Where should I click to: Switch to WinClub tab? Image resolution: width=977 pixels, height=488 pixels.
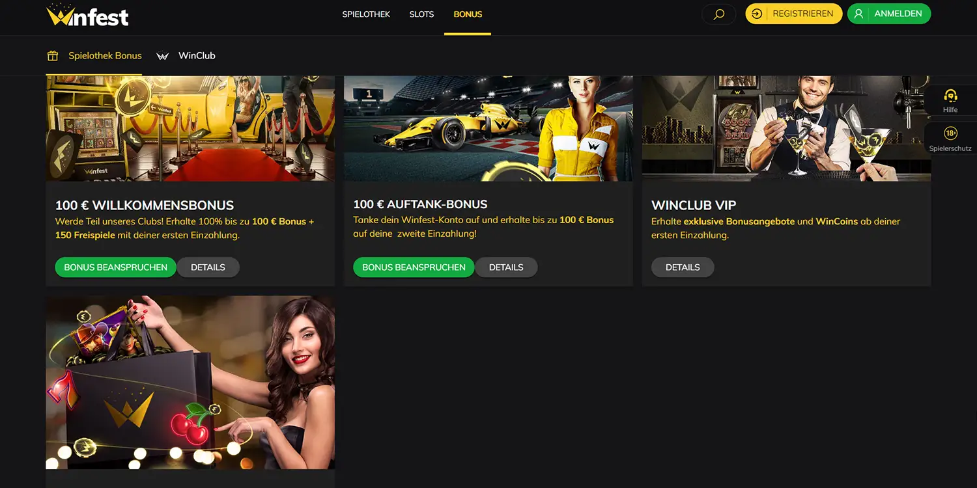click(186, 56)
